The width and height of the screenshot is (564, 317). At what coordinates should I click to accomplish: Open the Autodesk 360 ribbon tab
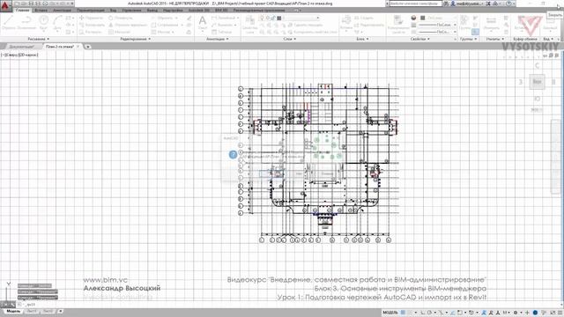point(199,11)
